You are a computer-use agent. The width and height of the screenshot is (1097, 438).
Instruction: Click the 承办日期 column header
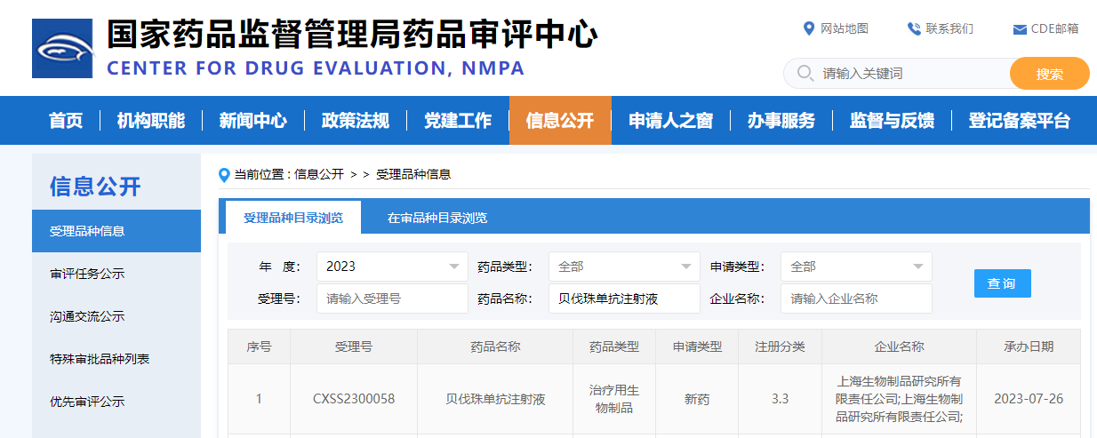[x=1029, y=346]
